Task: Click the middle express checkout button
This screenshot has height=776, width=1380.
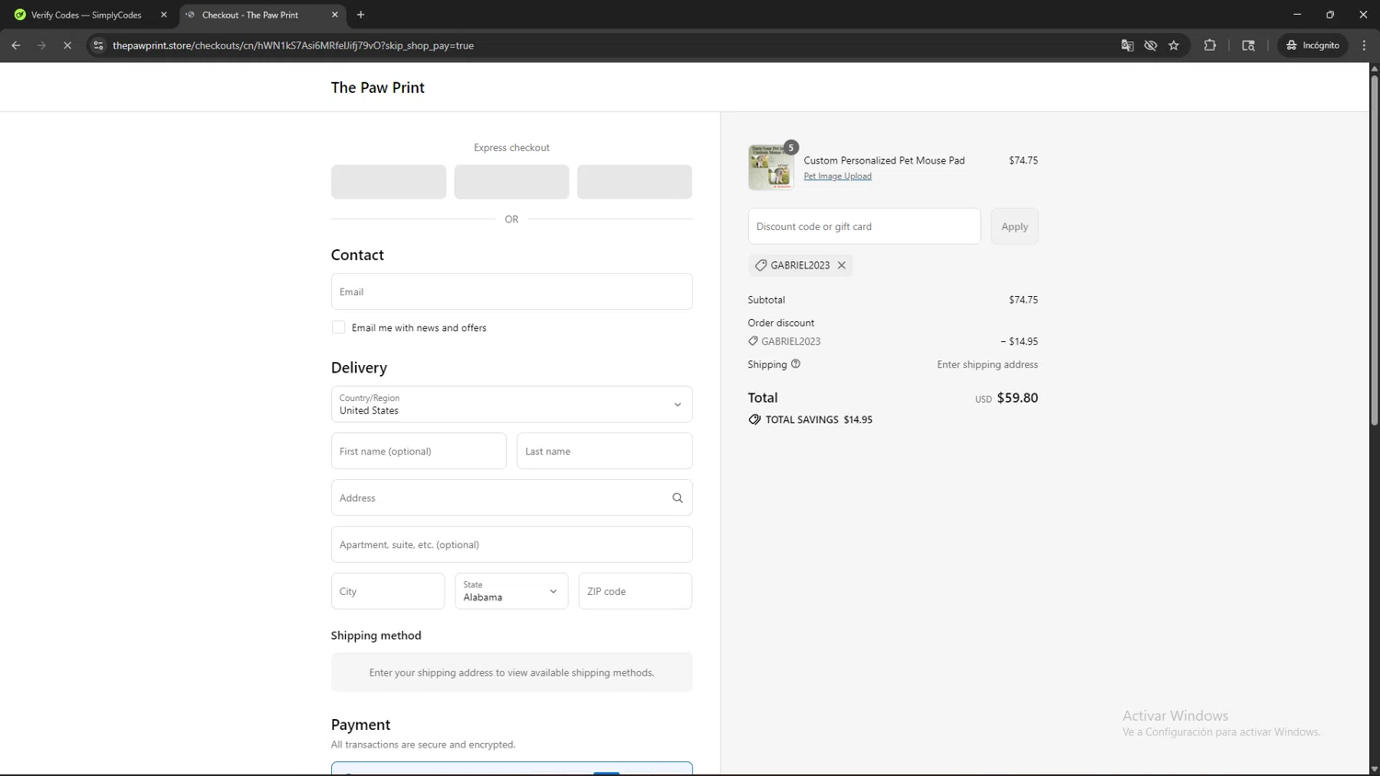Action: point(512,182)
